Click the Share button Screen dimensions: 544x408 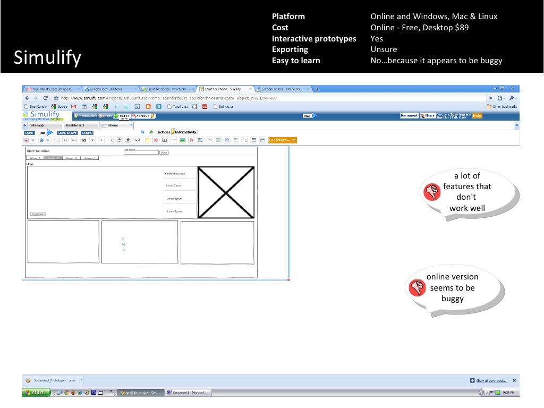click(x=428, y=115)
